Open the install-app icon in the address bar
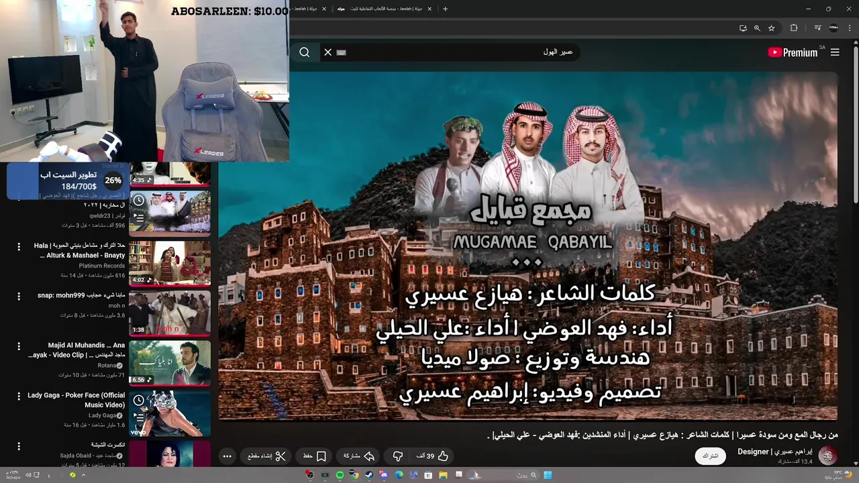Viewport: 859px width, 483px height. (743, 28)
